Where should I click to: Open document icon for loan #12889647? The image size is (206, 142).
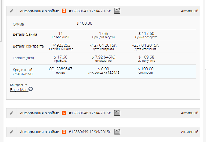[x=117, y=11]
